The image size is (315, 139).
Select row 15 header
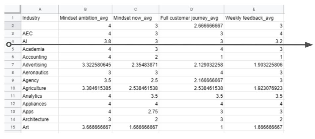tap(12, 127)
